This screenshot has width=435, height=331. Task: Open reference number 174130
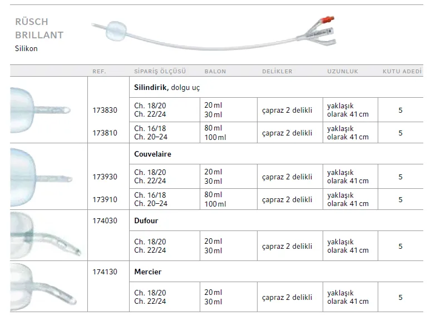105,272
